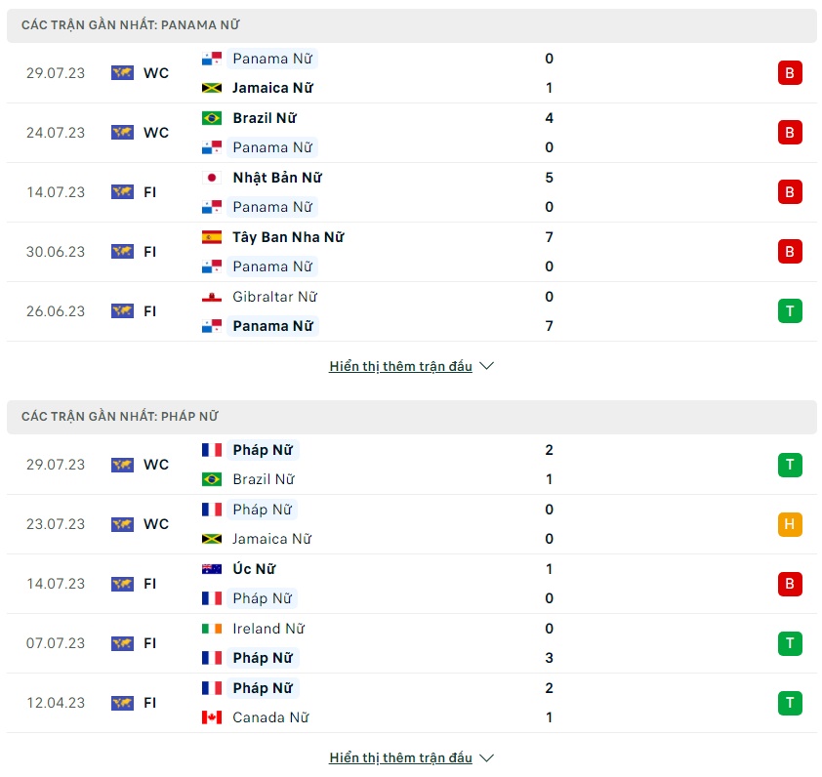
Task: Click the Australia flag beside Úc Nữ
Action: tap(212, 569)
